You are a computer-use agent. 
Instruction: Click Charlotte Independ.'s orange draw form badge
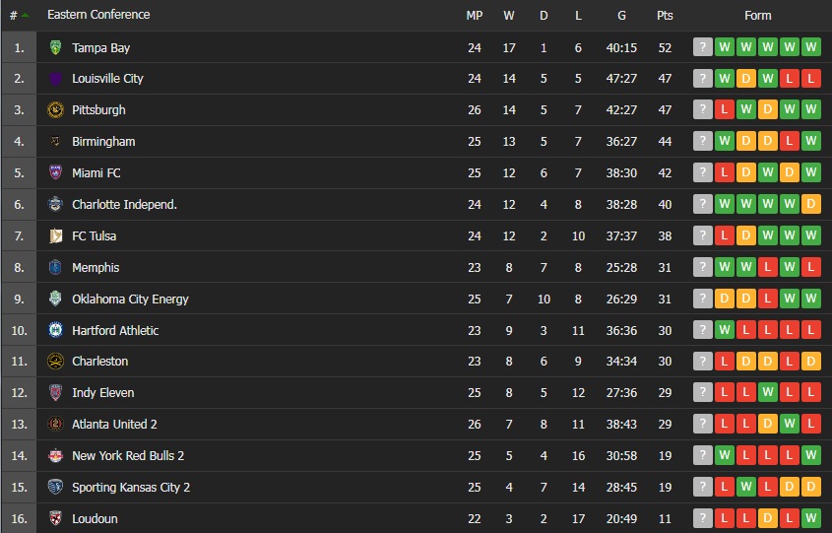coord(811,205)
